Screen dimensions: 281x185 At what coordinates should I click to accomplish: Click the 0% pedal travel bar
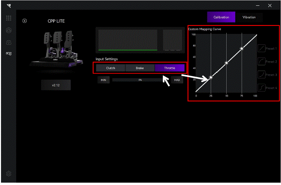[140, 80]
